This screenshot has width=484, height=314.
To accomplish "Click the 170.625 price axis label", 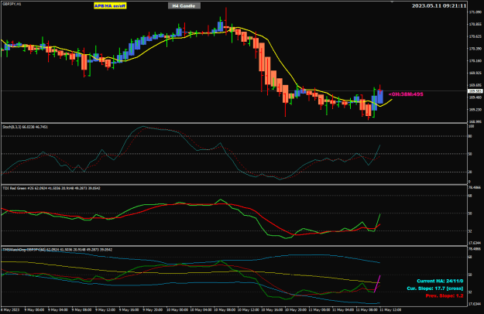I will click(475, 36).
